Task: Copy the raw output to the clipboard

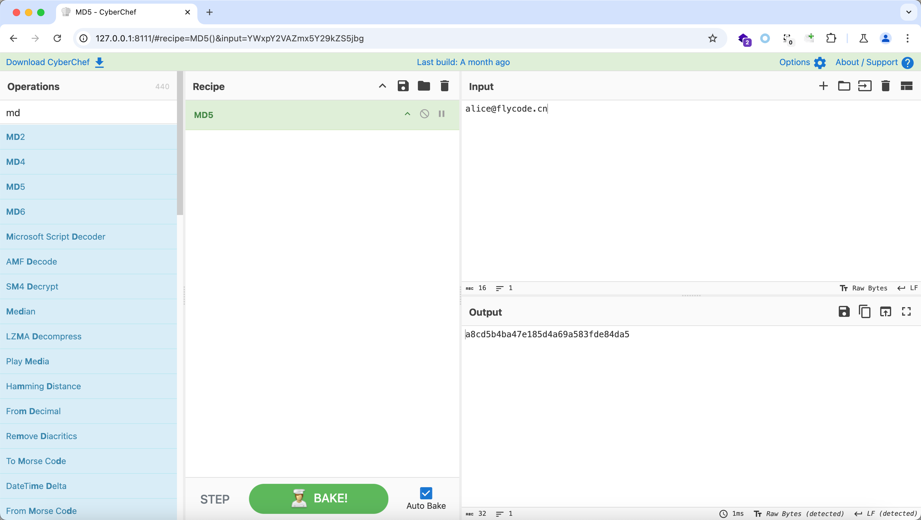Action: pos(864,312)
